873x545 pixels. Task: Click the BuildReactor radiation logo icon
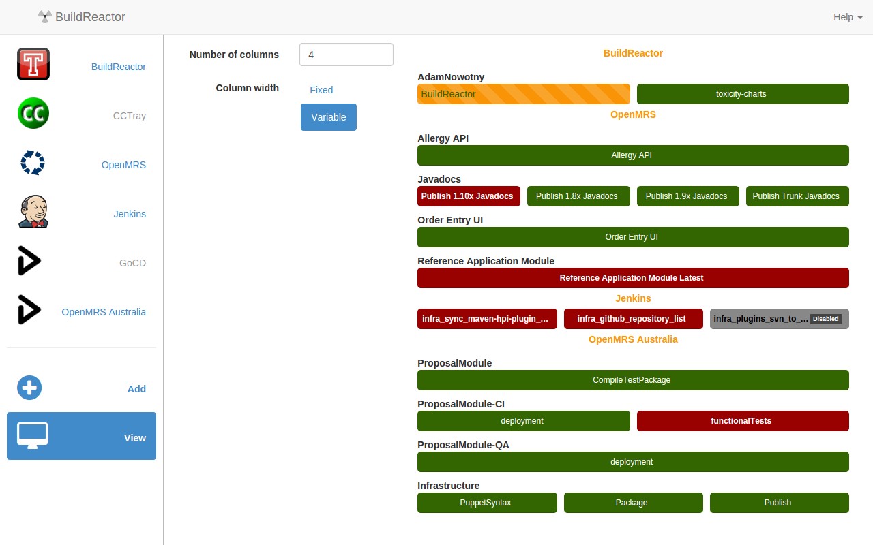point(45,17)
